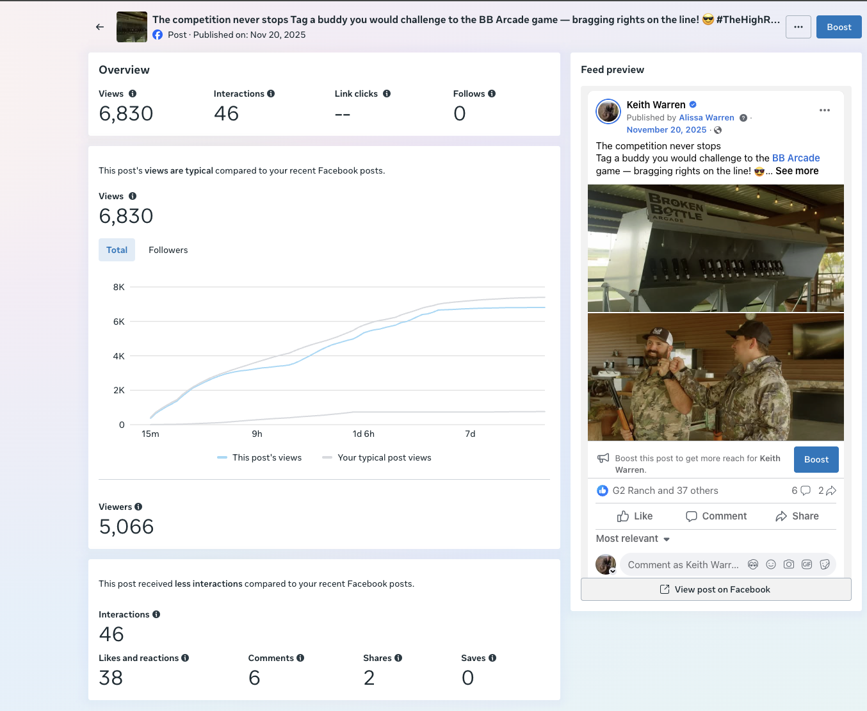
Task: Click the info icon next to Comments
Action: [300, 658]
